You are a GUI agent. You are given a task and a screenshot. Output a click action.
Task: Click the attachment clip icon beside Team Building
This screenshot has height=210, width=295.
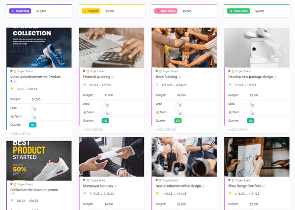click(180, 77)
